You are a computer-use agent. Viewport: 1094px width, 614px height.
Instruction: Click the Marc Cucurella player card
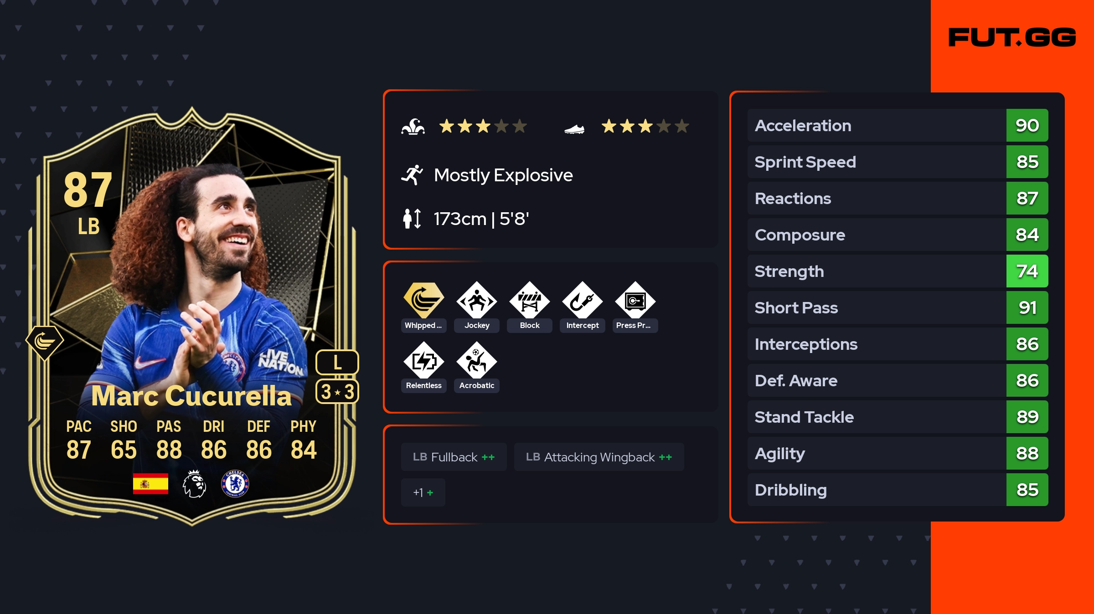pyautogui.click(x=192, y=316)
